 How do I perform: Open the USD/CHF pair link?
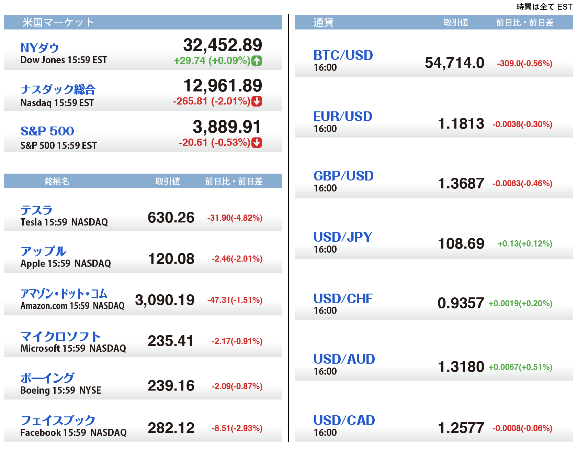pyautogui.click(x=343, y=299)
